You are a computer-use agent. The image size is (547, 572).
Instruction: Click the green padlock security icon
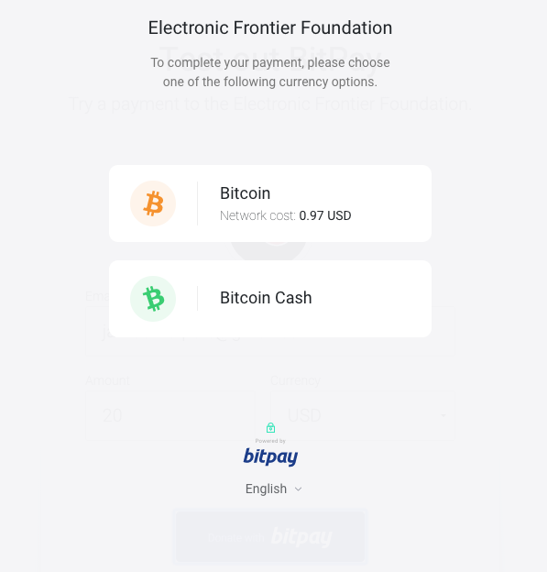(270, 427)
